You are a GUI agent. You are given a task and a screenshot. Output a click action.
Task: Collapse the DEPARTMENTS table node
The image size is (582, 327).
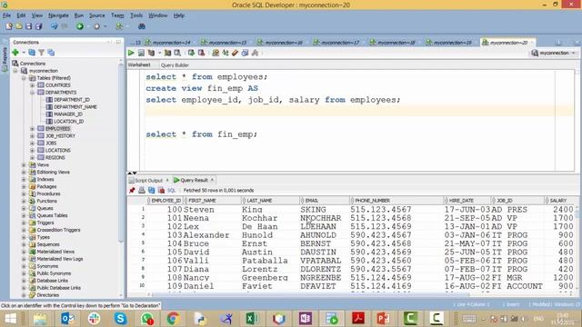click(x=33, y=93)
